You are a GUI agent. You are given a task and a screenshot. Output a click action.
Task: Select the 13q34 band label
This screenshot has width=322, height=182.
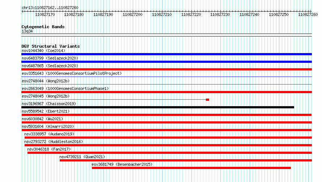pyautogui.click(x=27, y=31)
